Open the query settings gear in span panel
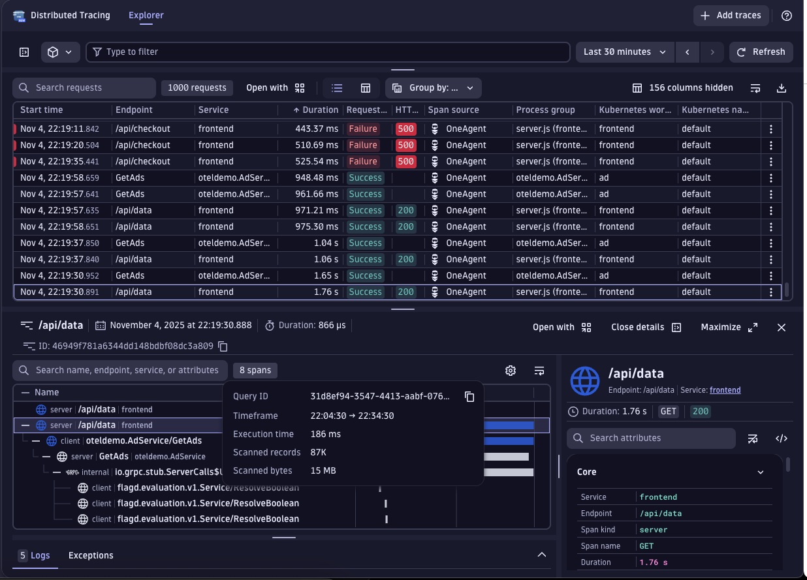 tap(510, 370)
